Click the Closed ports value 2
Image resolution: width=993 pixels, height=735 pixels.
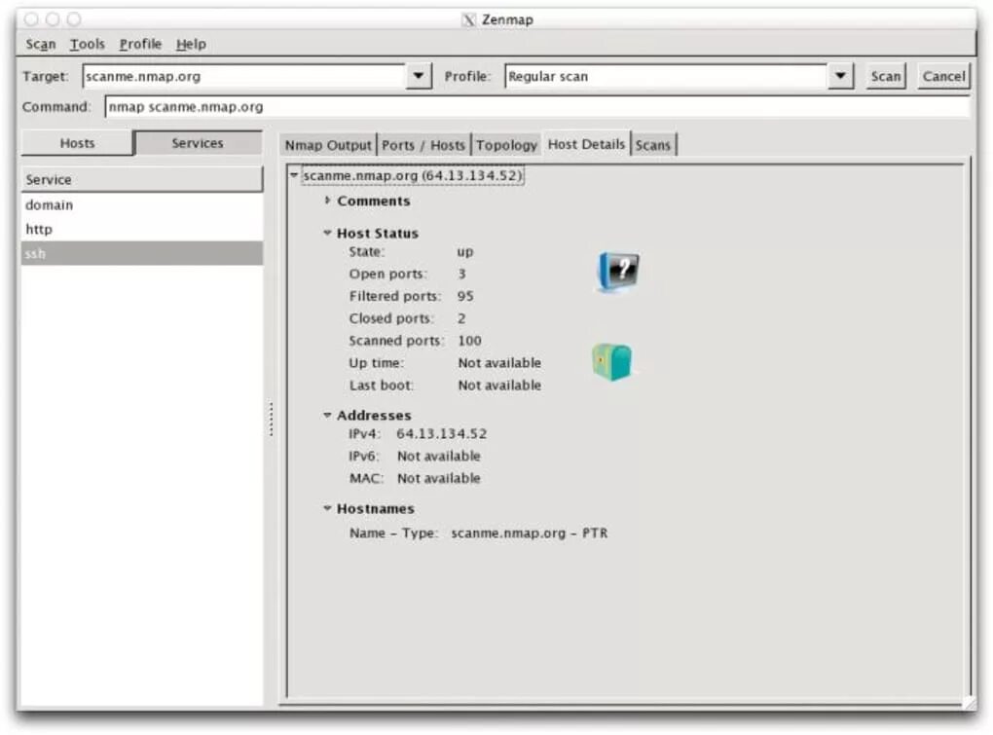pos(461,317)
